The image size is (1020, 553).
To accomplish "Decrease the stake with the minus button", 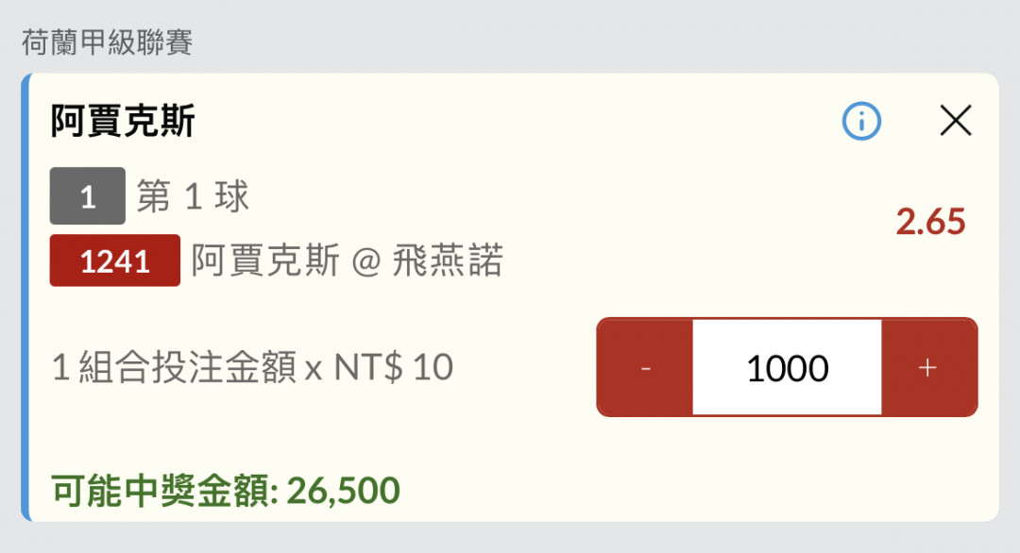I will (645, 367).
